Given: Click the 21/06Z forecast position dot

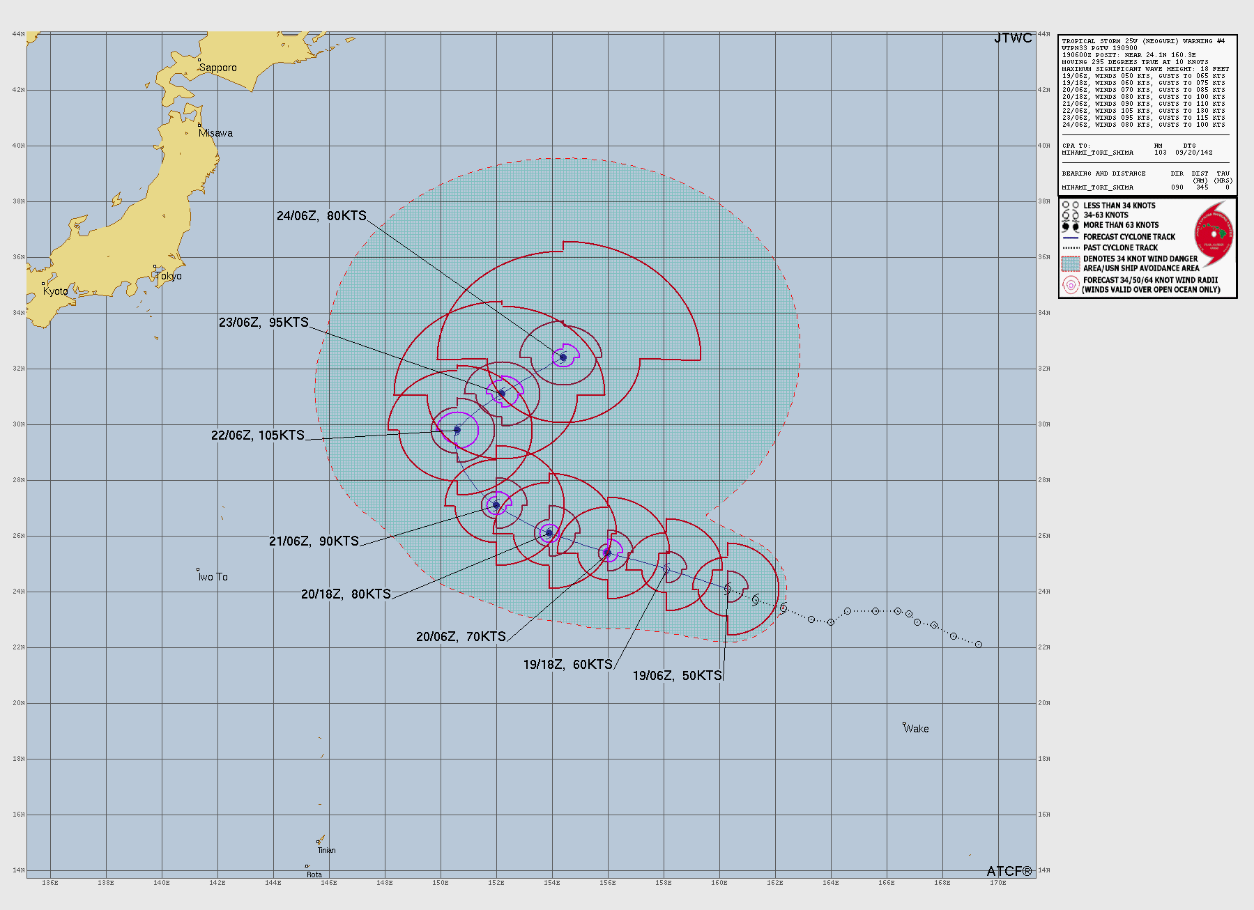Looking at the screenshot, I should point(496,505).
